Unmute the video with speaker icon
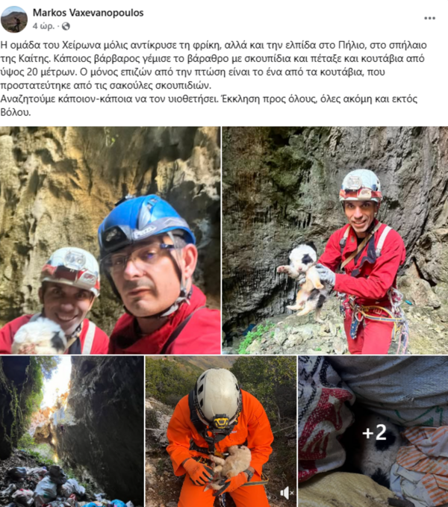 [287, 493]
